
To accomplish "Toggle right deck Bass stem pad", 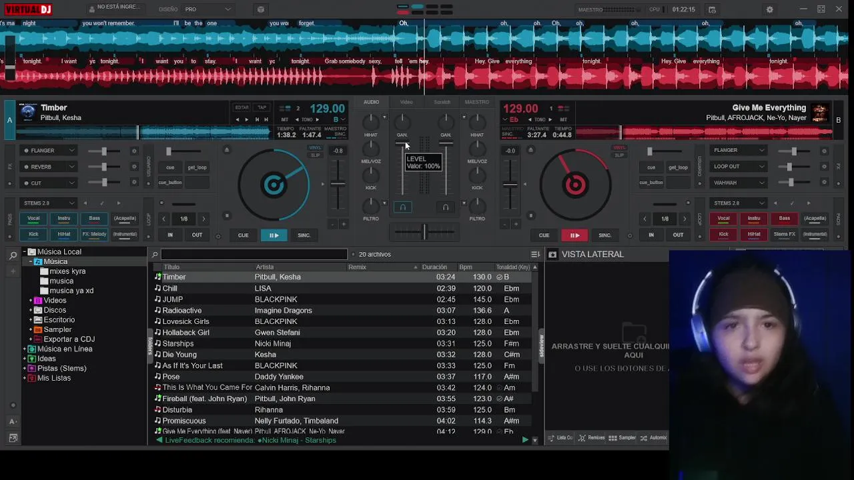I will 785,218.
